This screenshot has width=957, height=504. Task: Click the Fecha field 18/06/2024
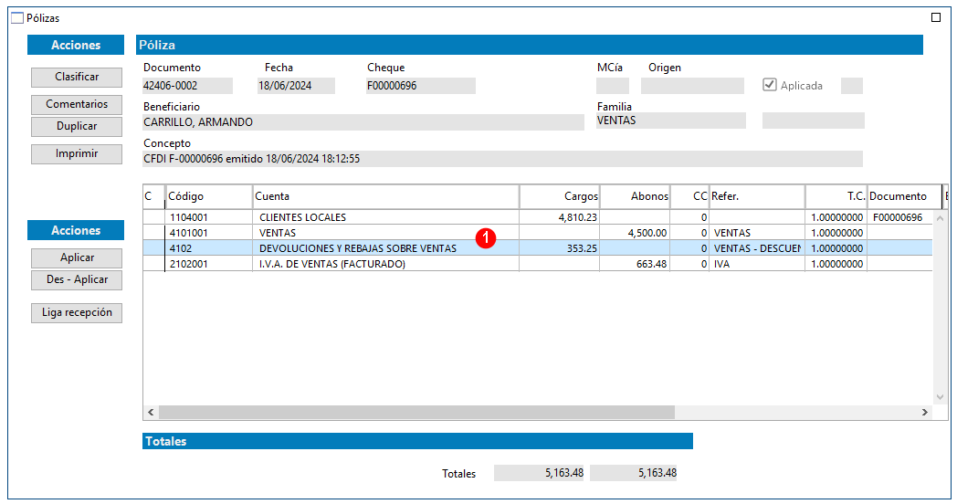coord(296,86)
